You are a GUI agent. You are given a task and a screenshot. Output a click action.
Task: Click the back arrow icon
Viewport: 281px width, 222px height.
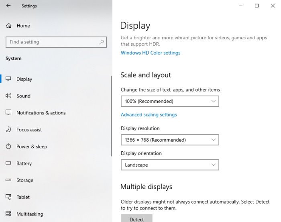(x=8, y=6)
